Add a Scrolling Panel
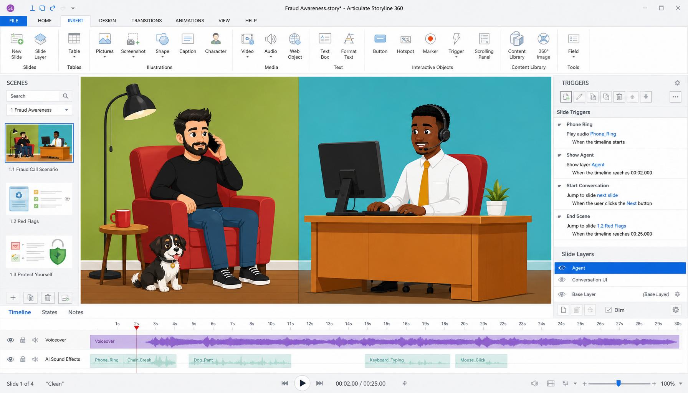 point(484,46)
